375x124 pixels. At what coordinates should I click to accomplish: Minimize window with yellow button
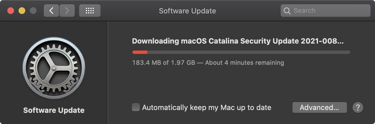pyautogui.click(x=22, y=11)
